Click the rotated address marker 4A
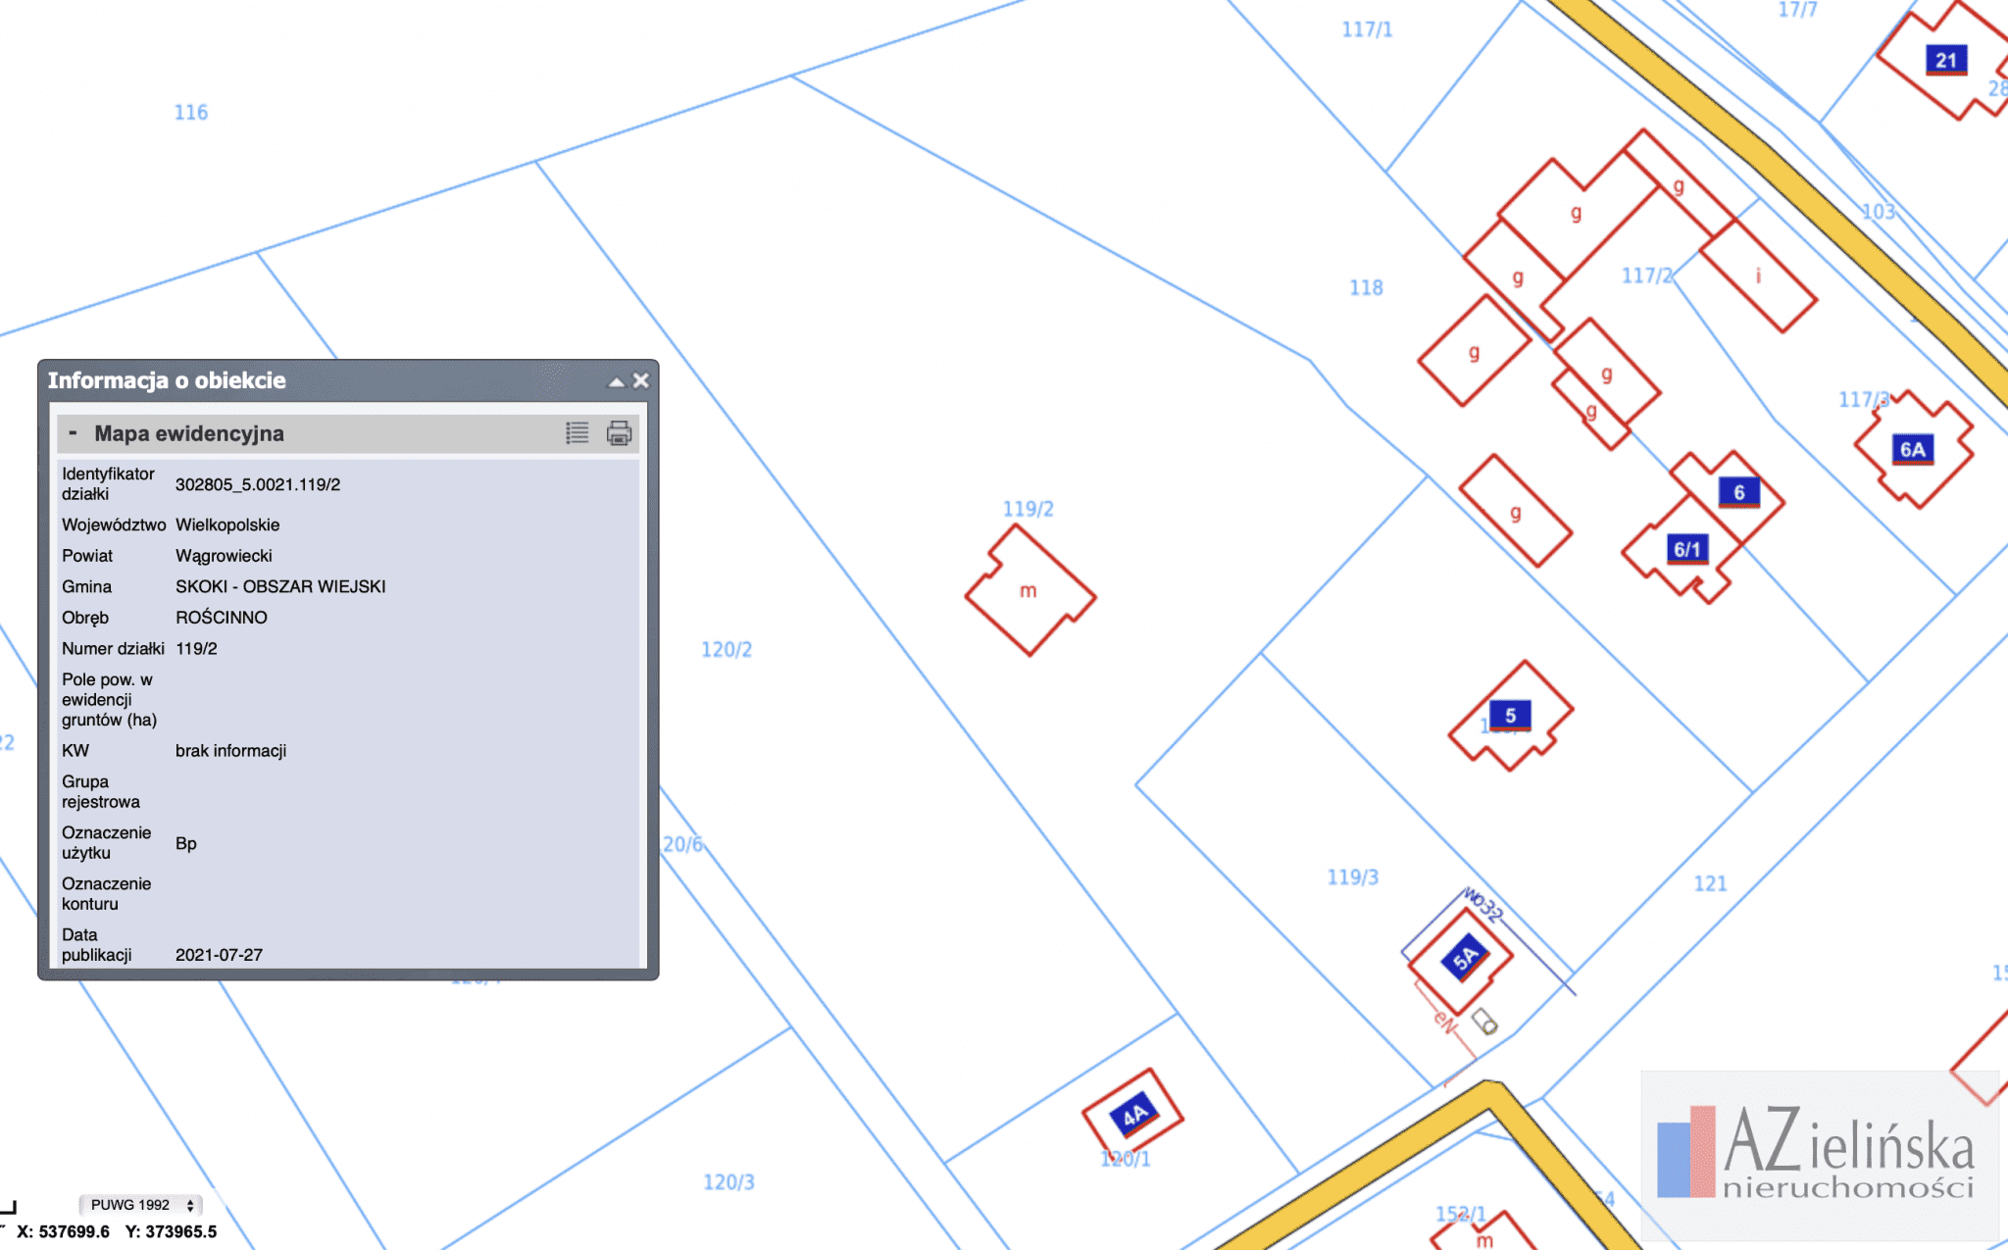Screen dimensions: 2008x1250 (1134, 1115)
